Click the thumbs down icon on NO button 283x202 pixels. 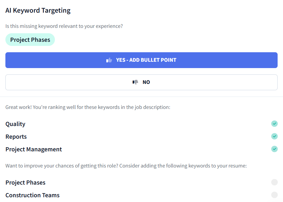tap(135, 82)
